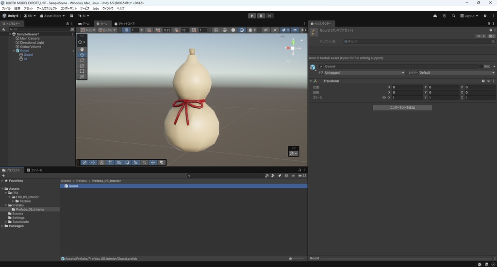Click the search-by-type icon in Project
Viewport: 497px width, 267px height.
tap(273, 176)
